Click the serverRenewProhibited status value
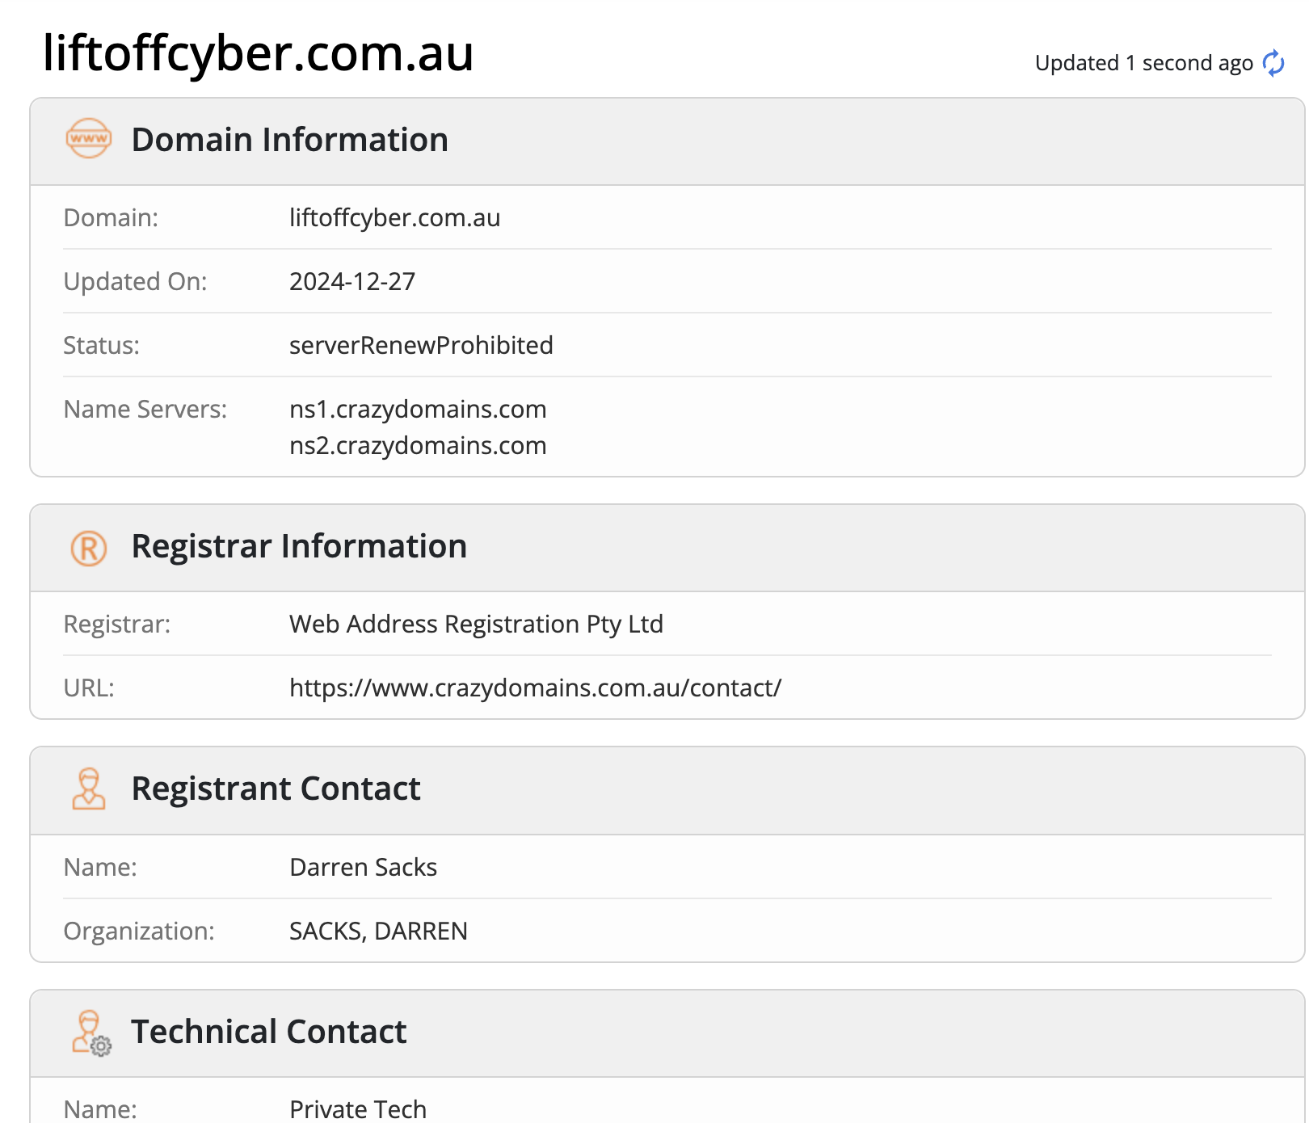 [x=421, y=345]
